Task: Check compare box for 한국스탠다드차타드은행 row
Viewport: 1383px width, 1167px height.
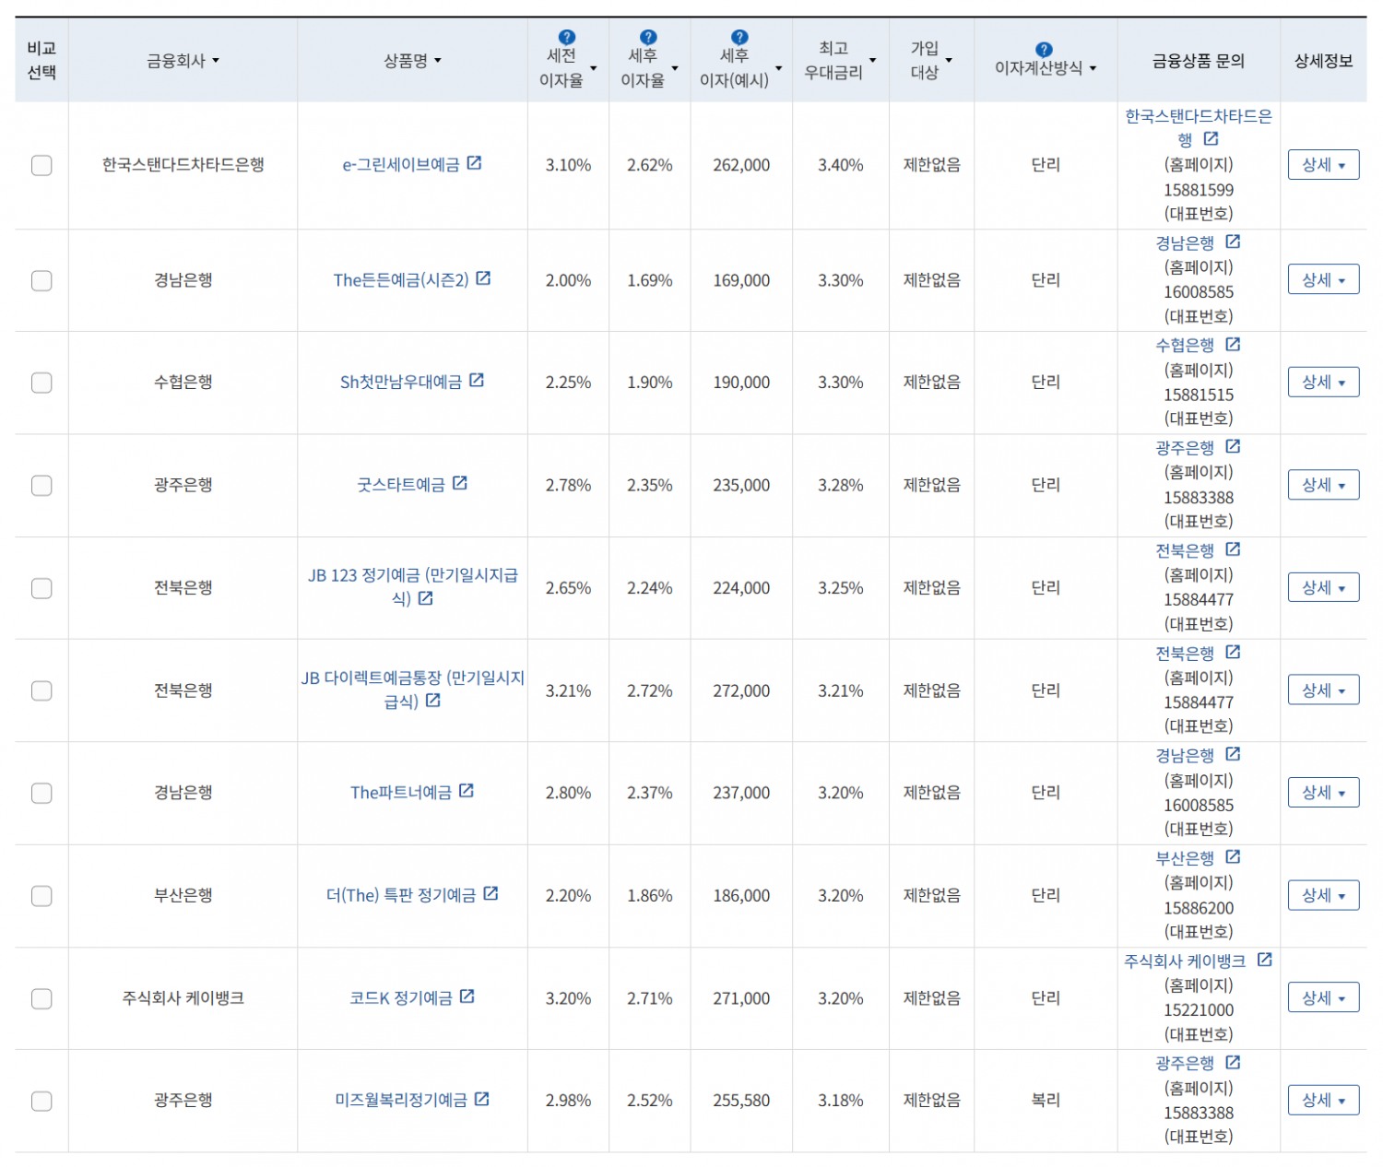Action: 41,165
